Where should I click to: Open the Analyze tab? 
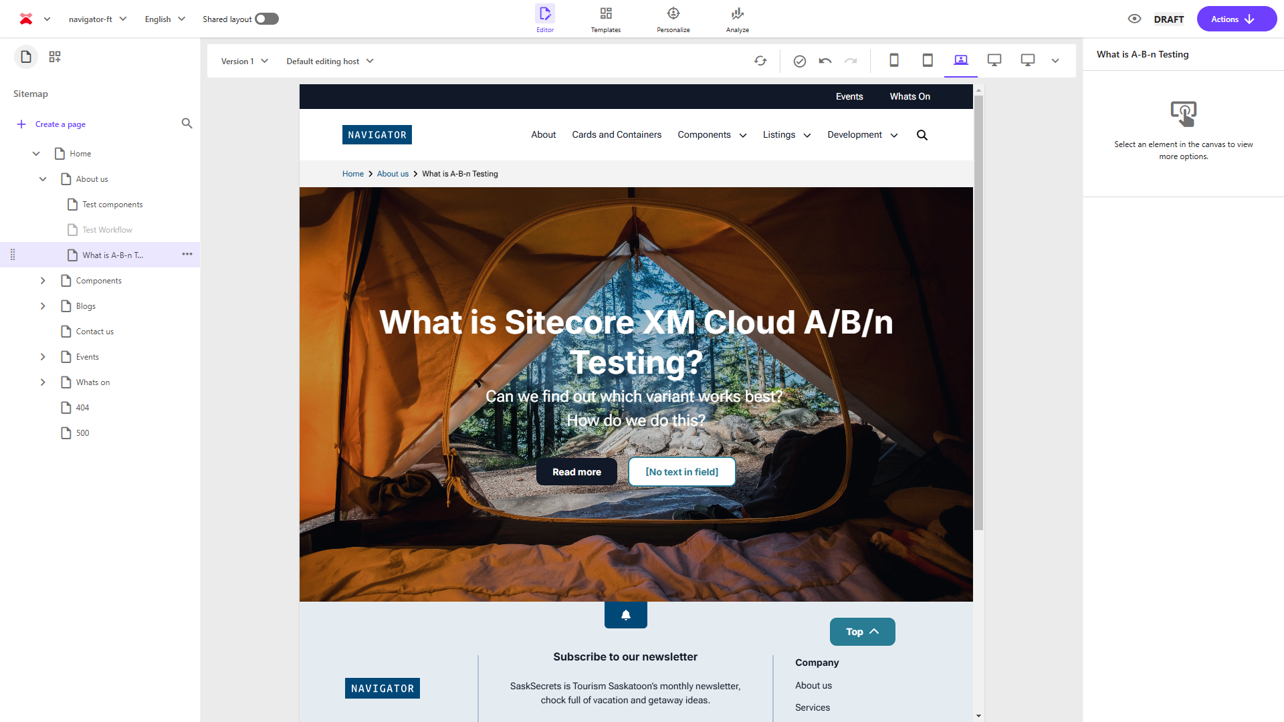[x=738, y=19]
